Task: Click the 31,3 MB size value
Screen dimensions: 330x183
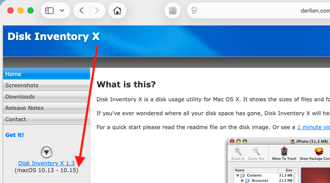Action: tap(286, 176)
